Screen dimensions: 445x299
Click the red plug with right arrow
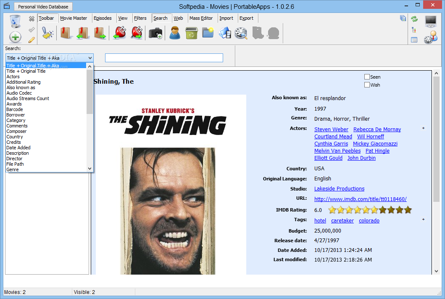pyautogui.click(x=137, y=33)
